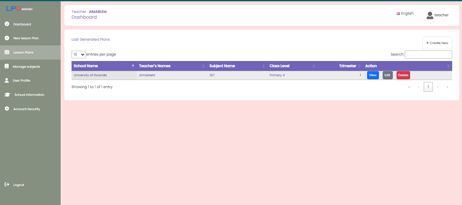
Task: Click the User Profile person icon
Action: 6,80
